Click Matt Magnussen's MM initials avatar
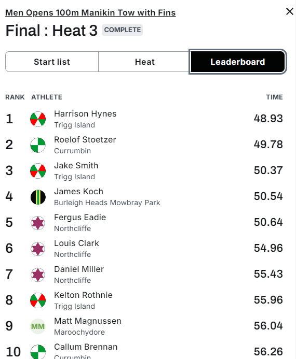This screenshot has width=296, height=359. (38, 326)
